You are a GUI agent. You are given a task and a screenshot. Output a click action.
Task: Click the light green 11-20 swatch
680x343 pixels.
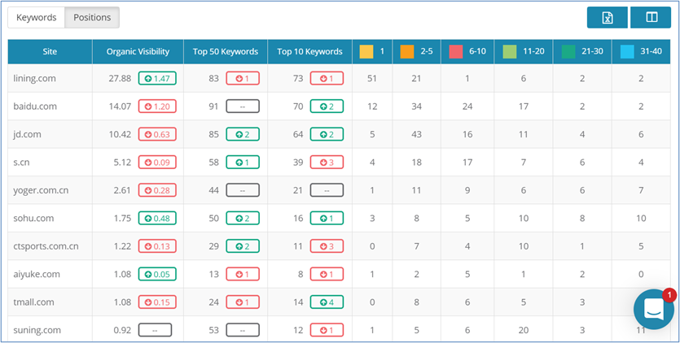(510, 51)
